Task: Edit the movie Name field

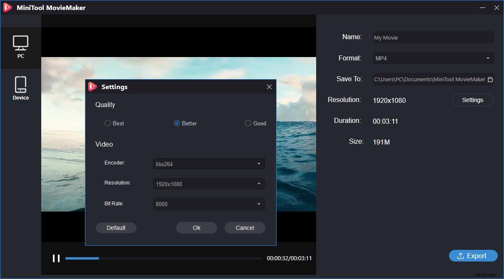Action: (x=433, y=37)
